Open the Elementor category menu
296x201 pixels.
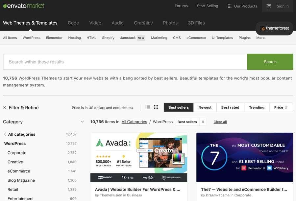(x=54, y=38)
